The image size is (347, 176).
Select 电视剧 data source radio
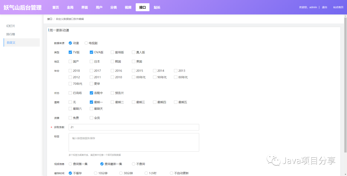coord(86,43)
